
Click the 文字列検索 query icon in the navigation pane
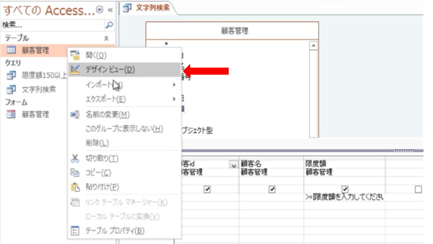click(x=11, y=89)
